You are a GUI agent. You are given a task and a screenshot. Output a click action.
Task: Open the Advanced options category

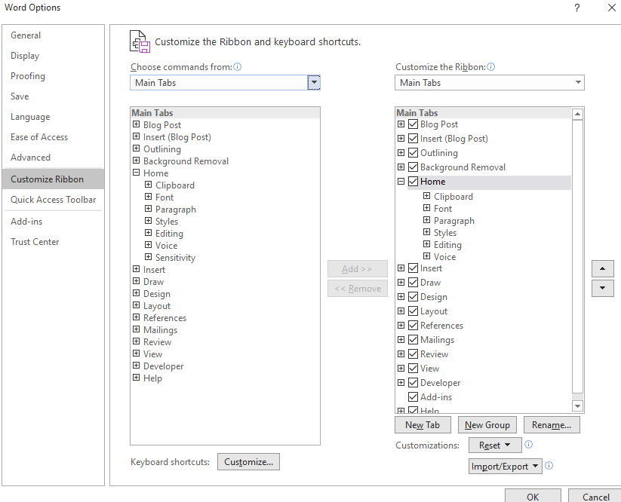coord(53,158)
